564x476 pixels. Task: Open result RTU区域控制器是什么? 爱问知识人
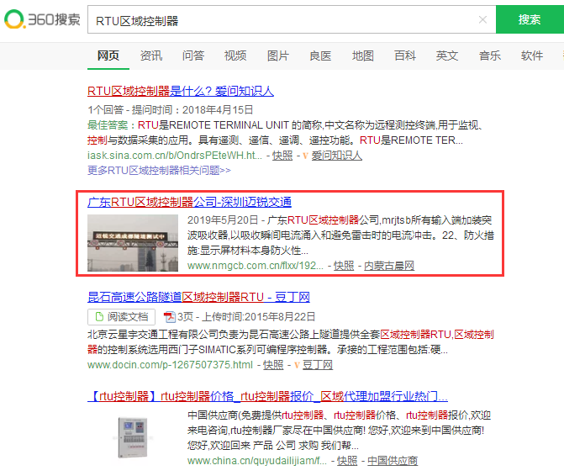[x=181, y=91]
